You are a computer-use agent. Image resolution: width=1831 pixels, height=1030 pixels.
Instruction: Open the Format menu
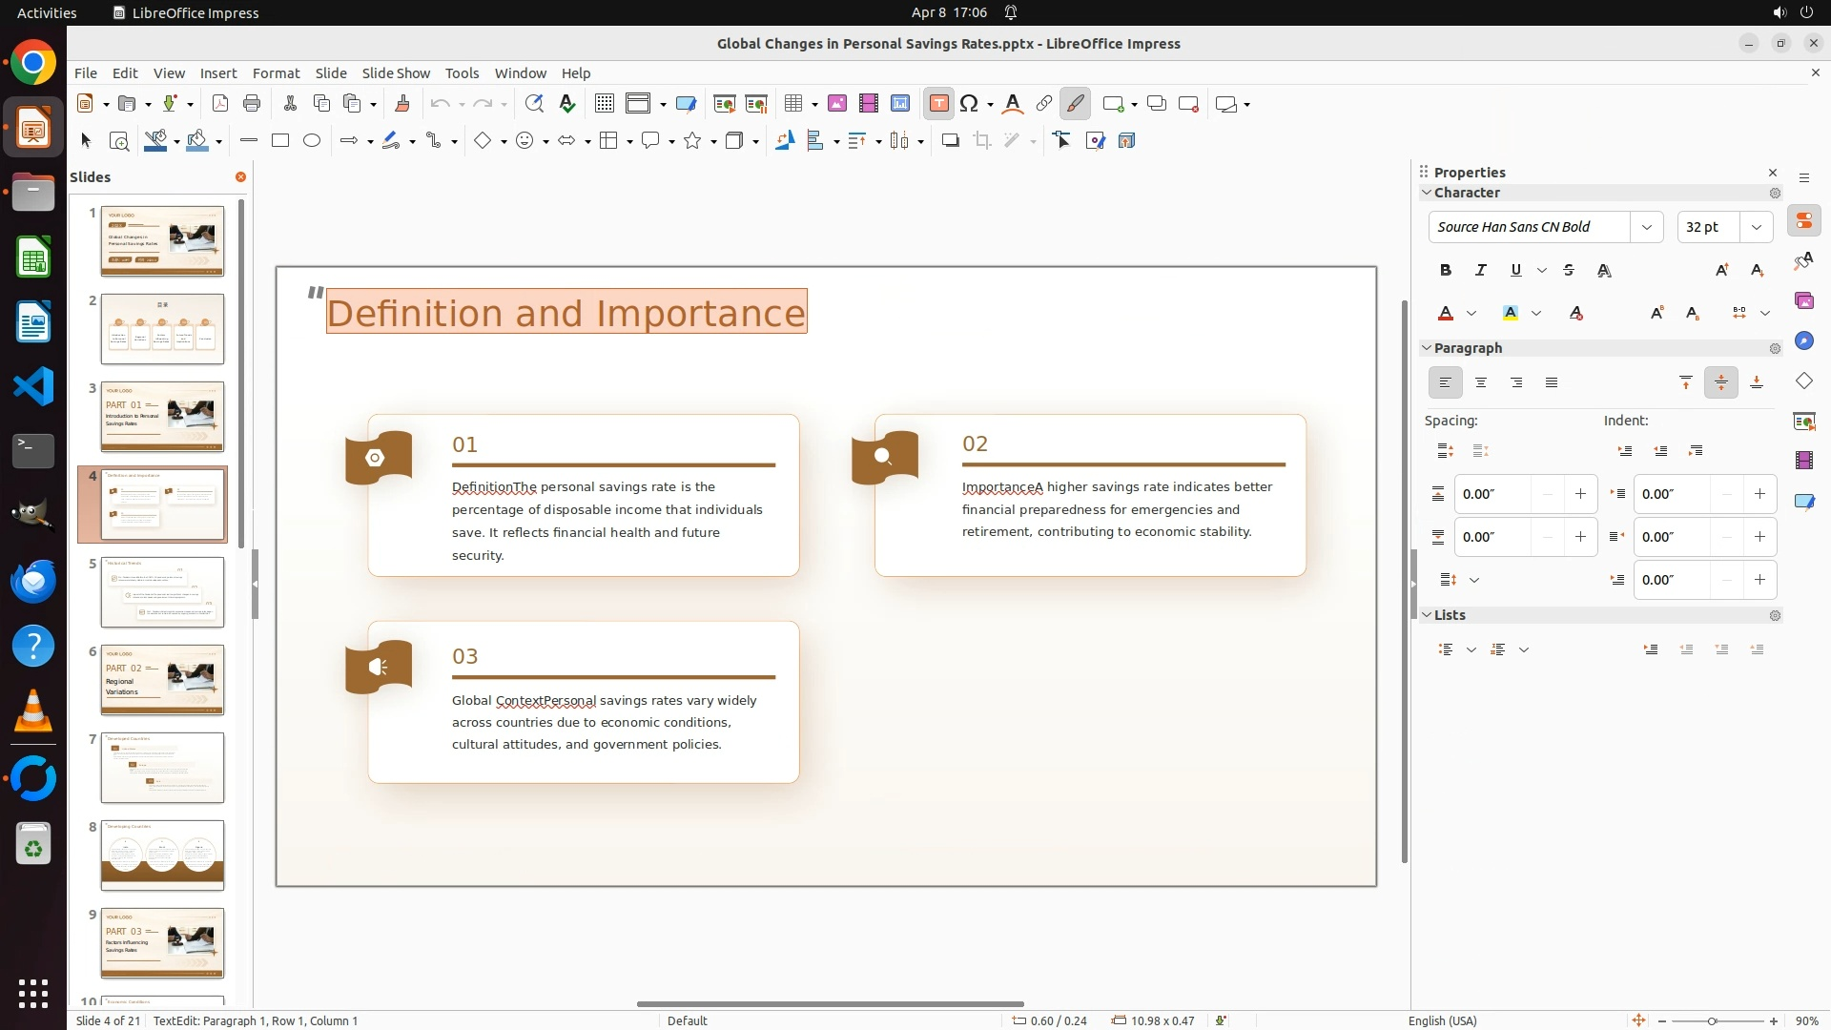[276, 73]
